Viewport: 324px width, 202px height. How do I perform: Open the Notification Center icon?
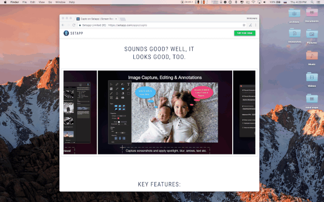[x=319, y=2]
